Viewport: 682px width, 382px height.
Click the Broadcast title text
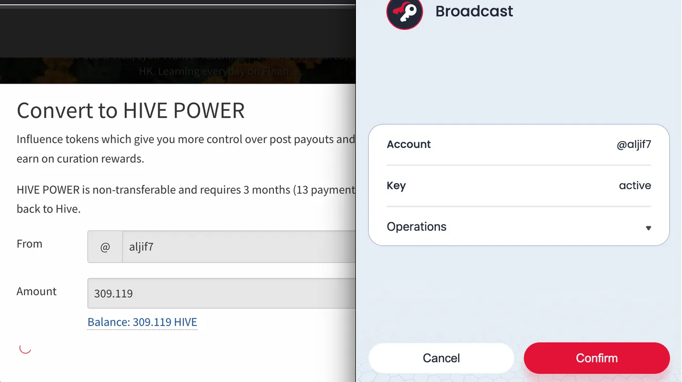[474, 11]
